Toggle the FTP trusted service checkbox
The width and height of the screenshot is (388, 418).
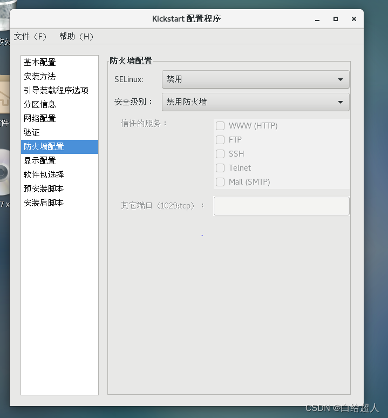[220, 140]
